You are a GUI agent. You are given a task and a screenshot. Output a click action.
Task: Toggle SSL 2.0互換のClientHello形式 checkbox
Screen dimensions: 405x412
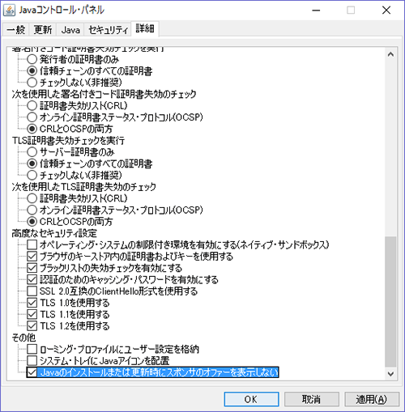pos(32,291)
